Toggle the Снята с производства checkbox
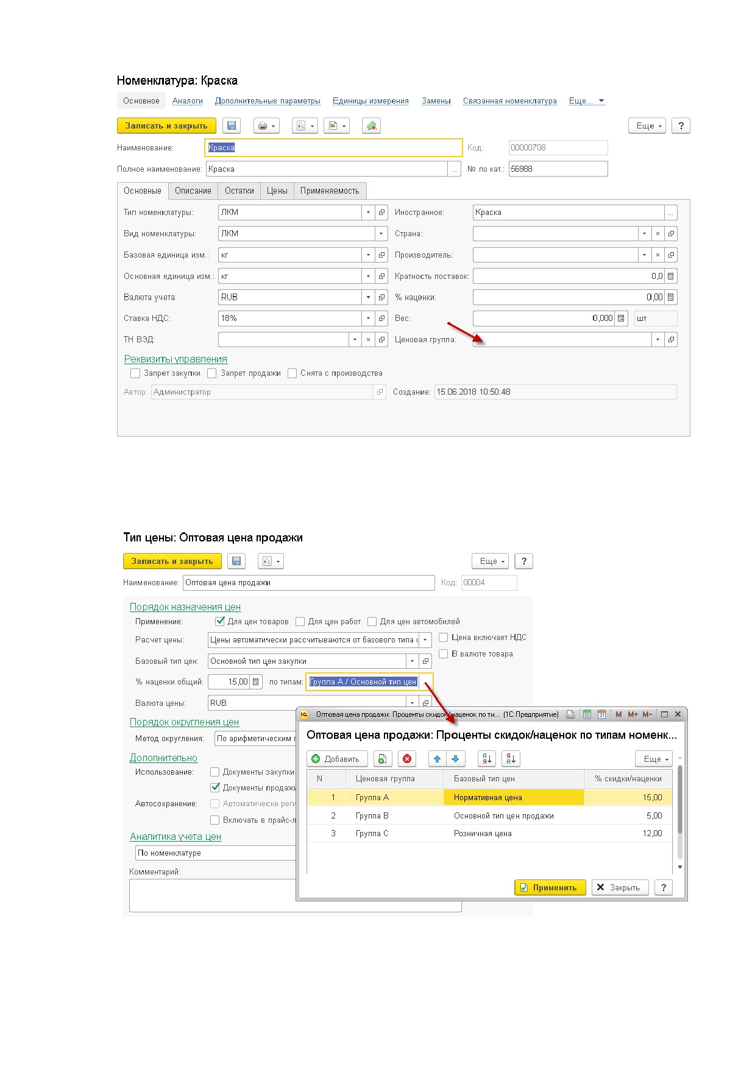755x1067 pixels. tap(292, 373)
